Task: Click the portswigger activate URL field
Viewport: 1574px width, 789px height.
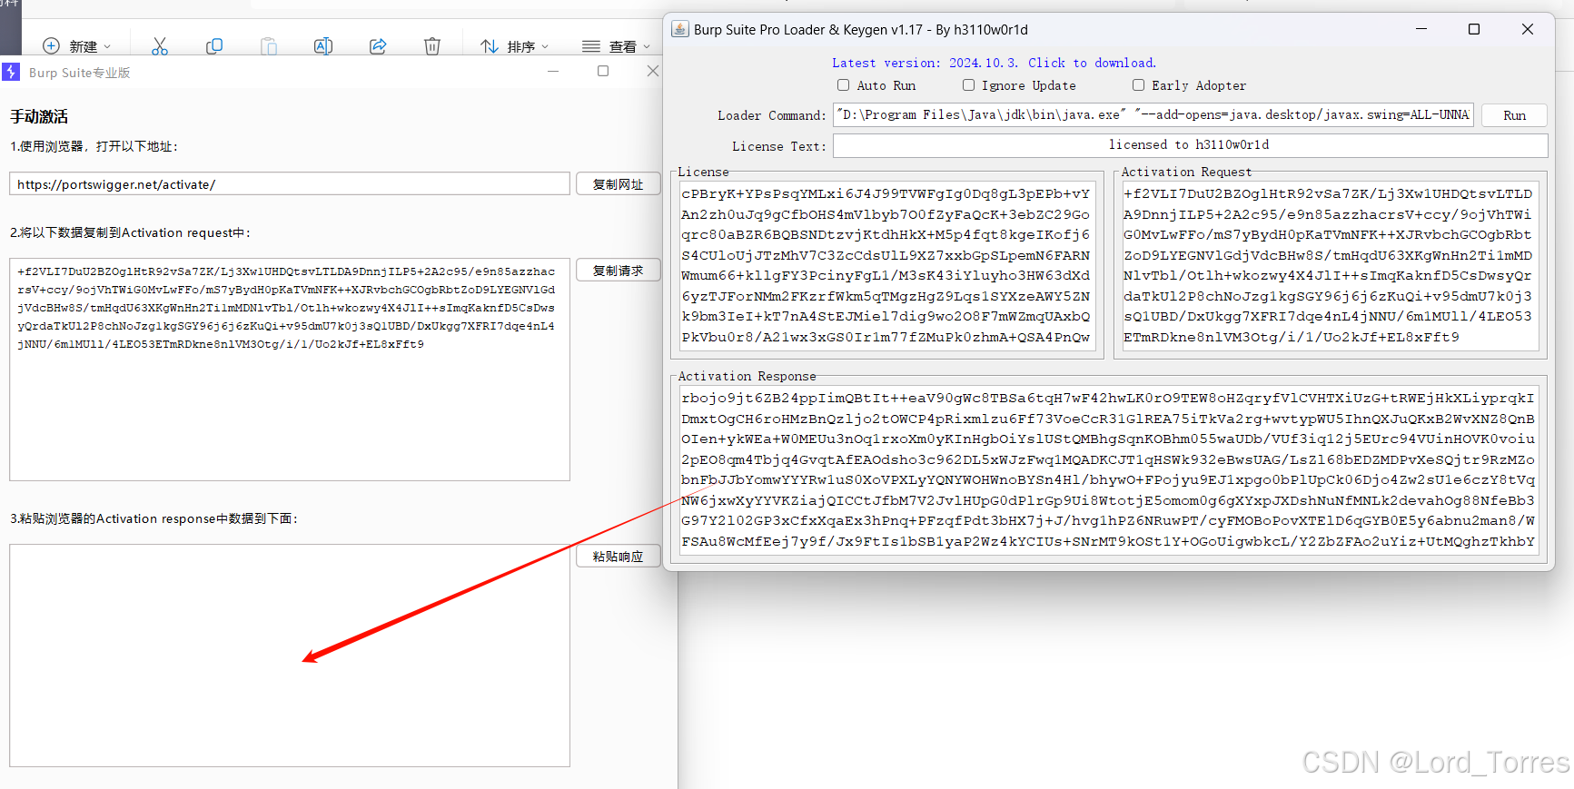Action: point(290,184)
